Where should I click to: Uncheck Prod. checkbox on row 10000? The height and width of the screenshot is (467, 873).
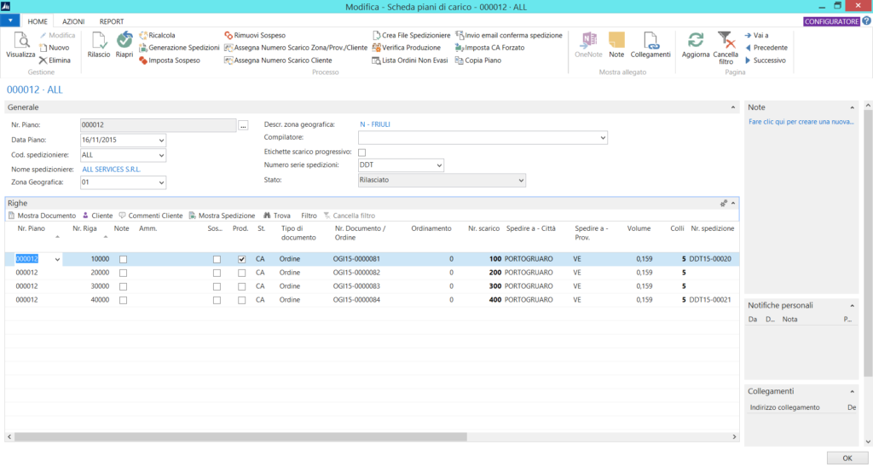point(241,259)
